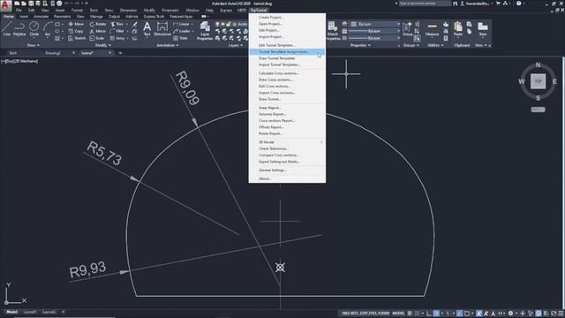Expand the Layers panel
The image size is (565, 318).
point(236,45)
